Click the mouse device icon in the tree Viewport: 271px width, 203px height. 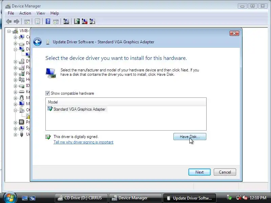click(x=22, y=98)
